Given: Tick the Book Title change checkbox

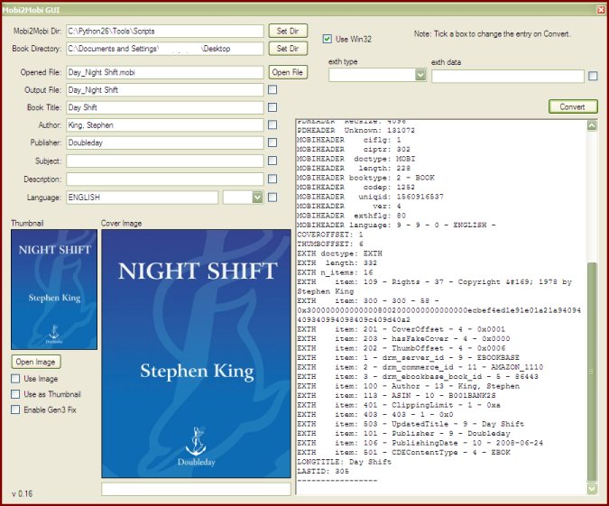Looking at the screenshot, I should [x=272, y=107].
